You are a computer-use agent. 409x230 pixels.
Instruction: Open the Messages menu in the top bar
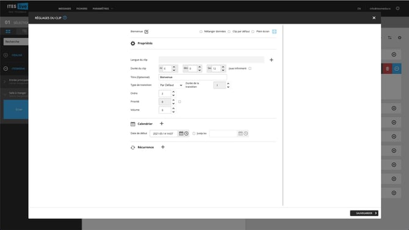pyautogui.click(x=65, y=9)
